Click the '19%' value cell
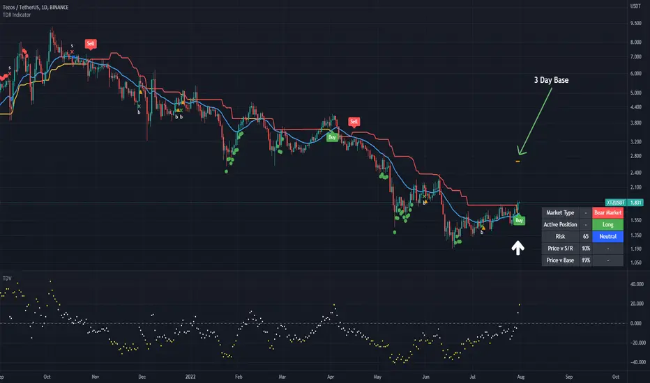This screenshot has width=650, height=383. click(x=586, y=260)
